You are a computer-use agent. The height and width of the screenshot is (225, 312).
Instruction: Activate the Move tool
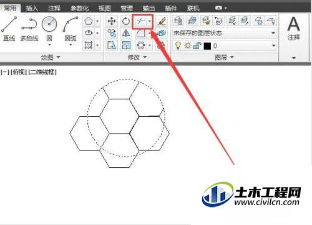click(112, 21)
